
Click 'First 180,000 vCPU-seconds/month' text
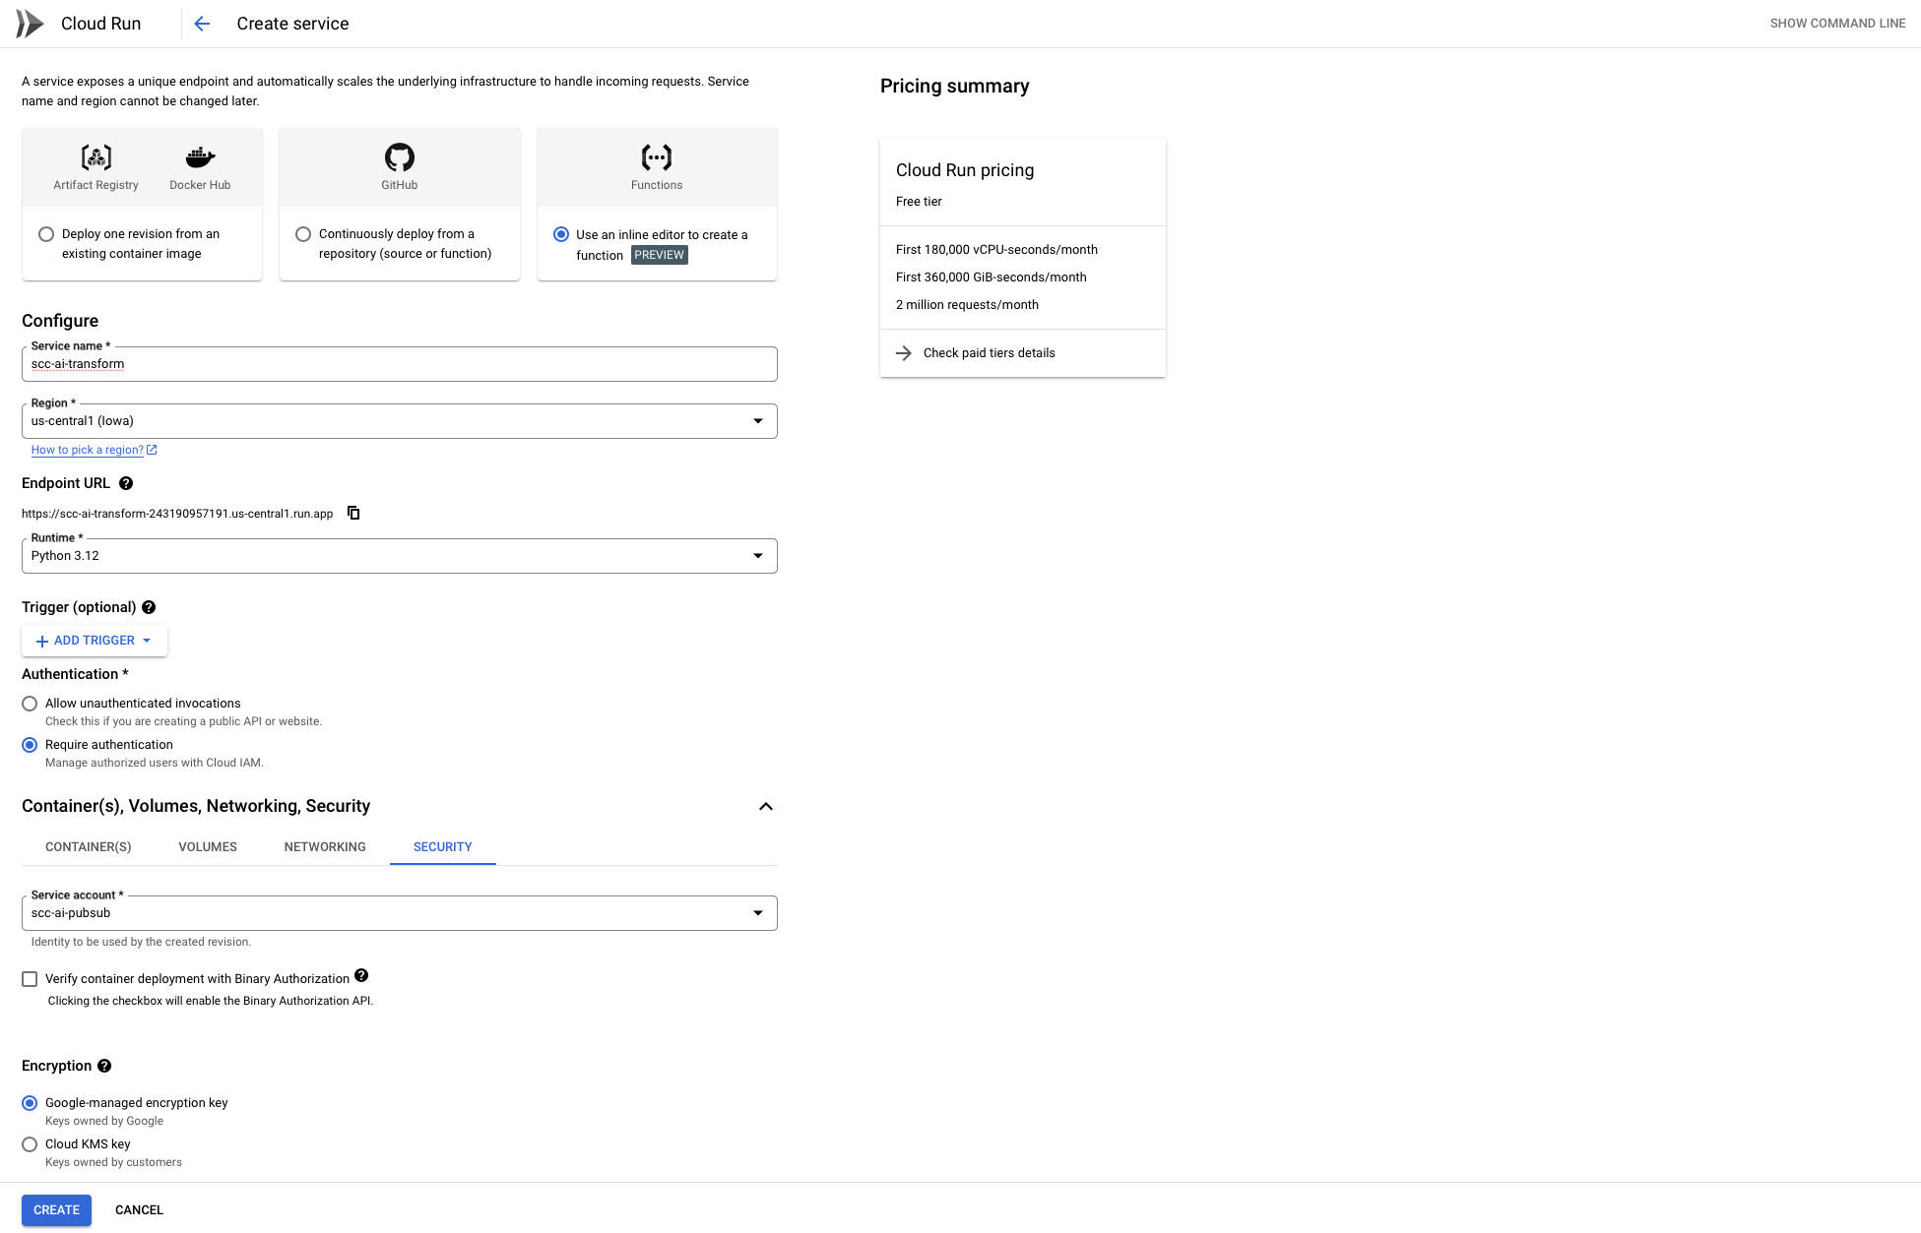(996, 250)
